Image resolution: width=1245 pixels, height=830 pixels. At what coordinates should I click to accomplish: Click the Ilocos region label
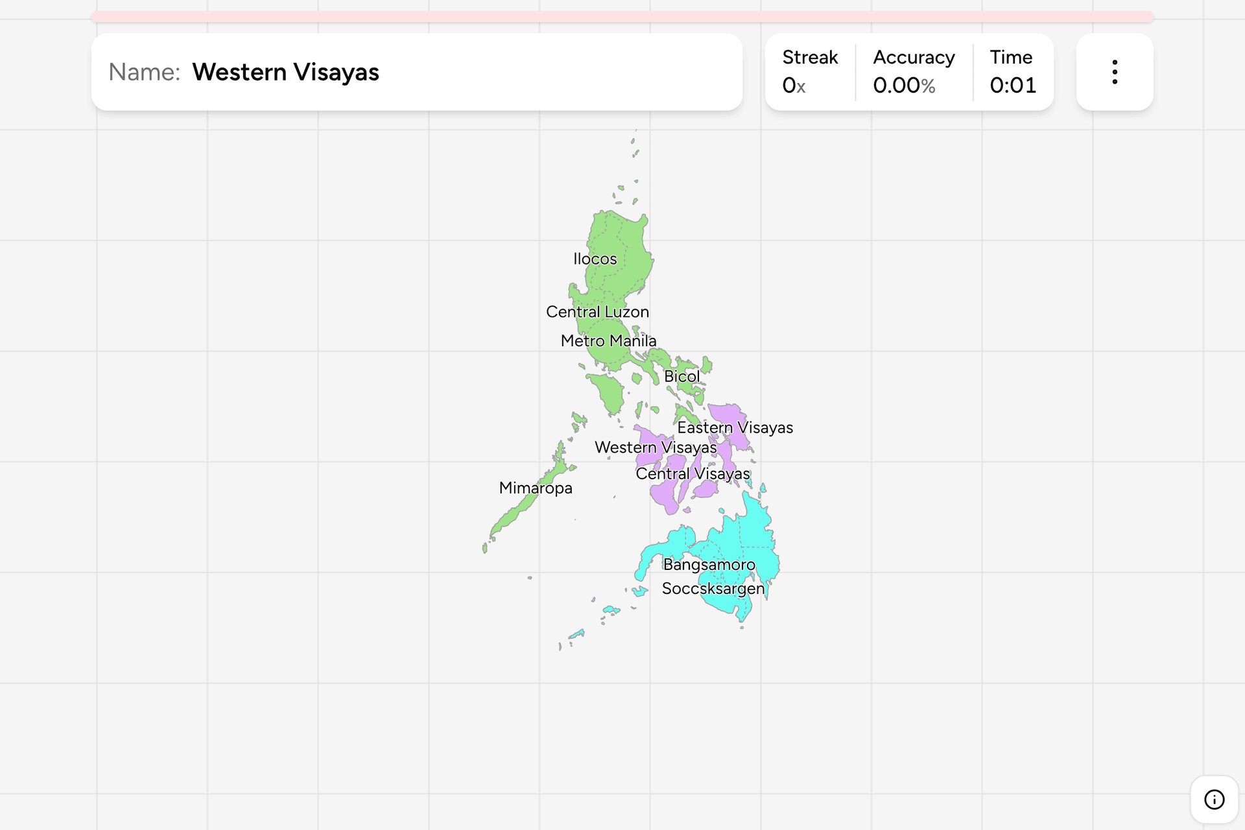(x=595, y=259)
